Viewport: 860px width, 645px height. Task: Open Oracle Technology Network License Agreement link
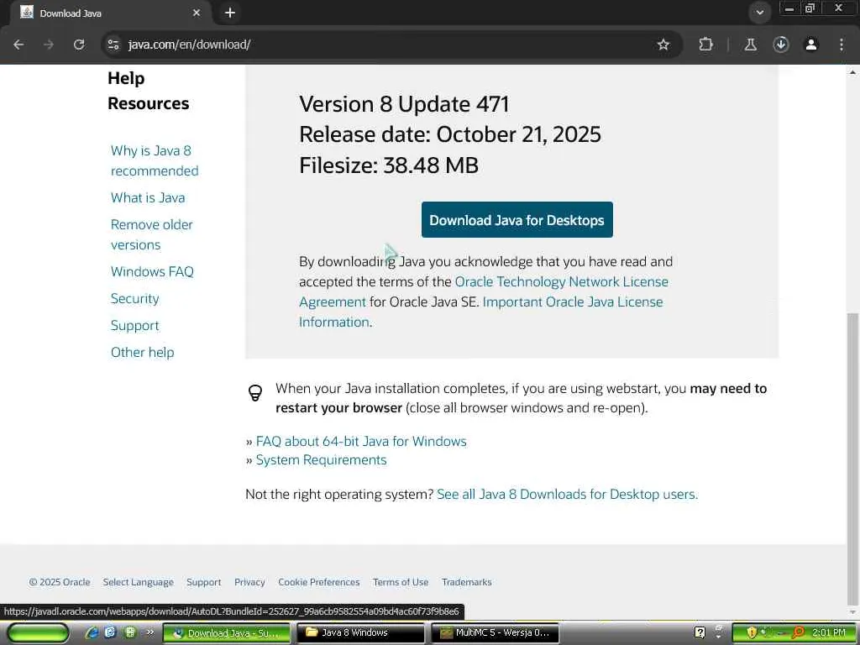point(562,282)
